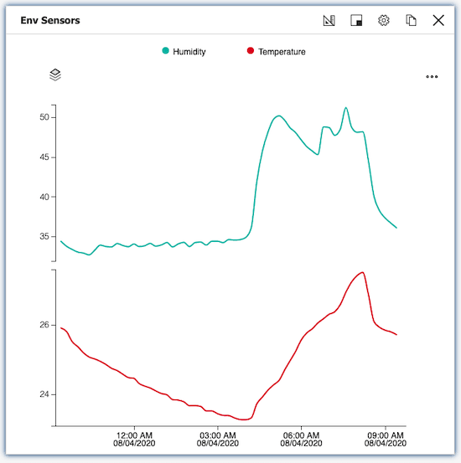Click the 12:00 AM time axis label
The width and height of the screenshot is (461, 463).
(134, 439)
